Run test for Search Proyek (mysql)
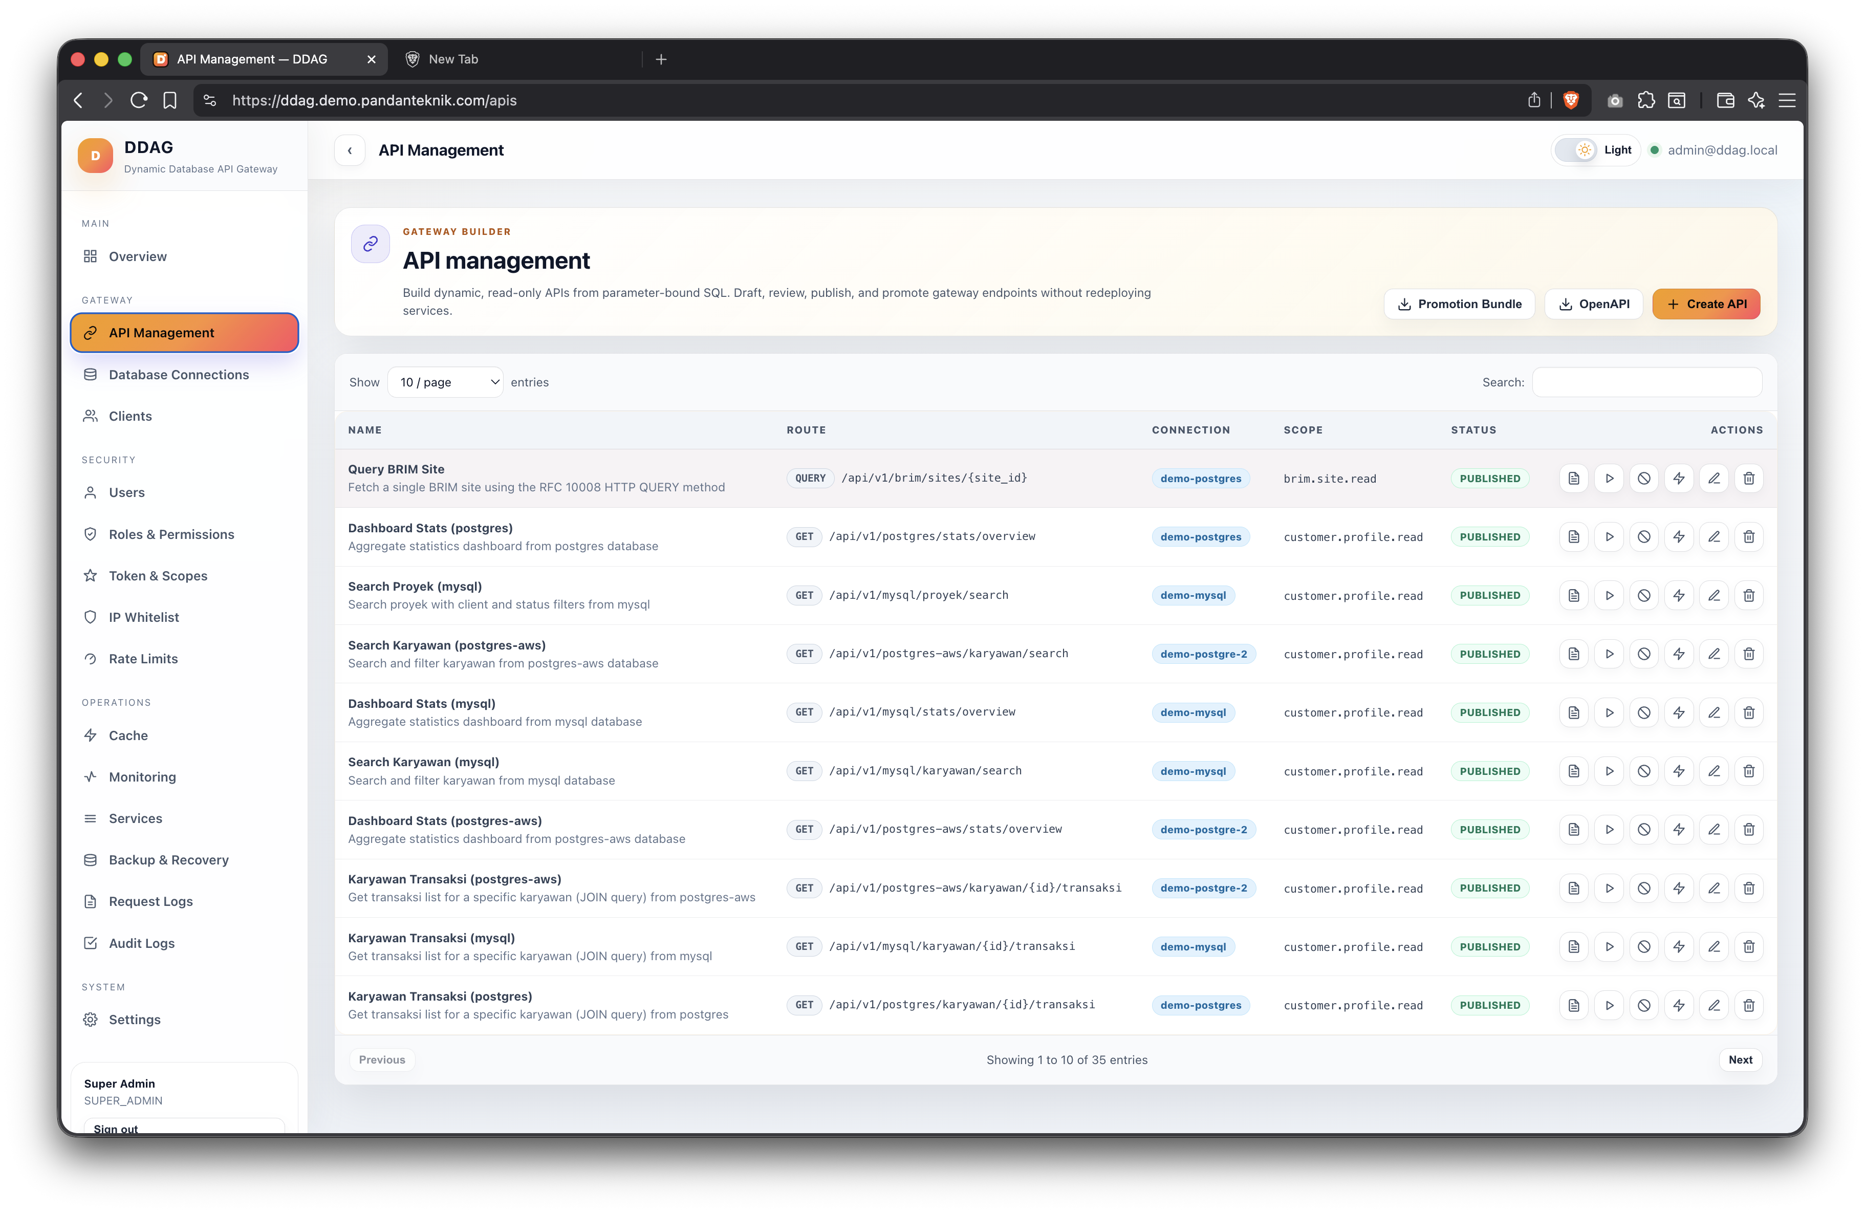This screenshot has height=1213, width=1865. pyautogui.click(x=1609, y=596)
